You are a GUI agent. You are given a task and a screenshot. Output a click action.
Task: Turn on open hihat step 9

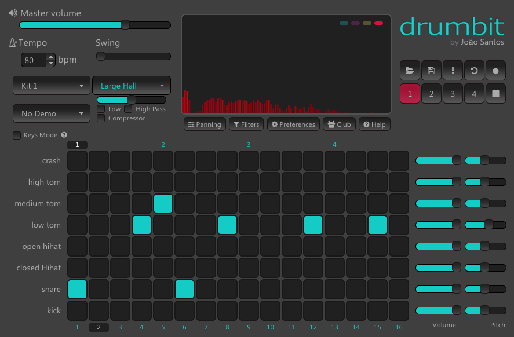[249, 246]
